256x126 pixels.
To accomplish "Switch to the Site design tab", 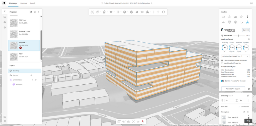I will 13,3.
